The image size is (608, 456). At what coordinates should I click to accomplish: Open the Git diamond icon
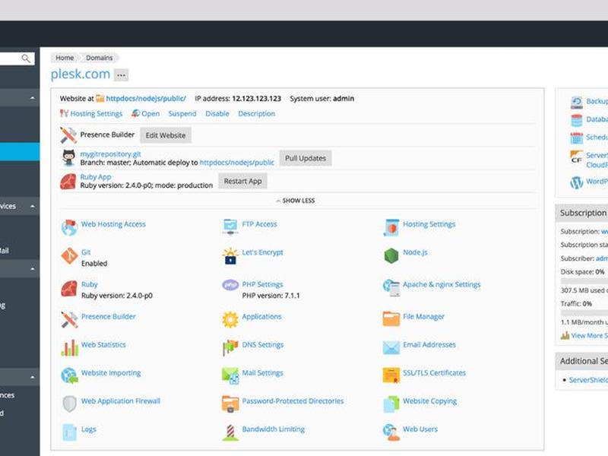[x=69, y=256]
